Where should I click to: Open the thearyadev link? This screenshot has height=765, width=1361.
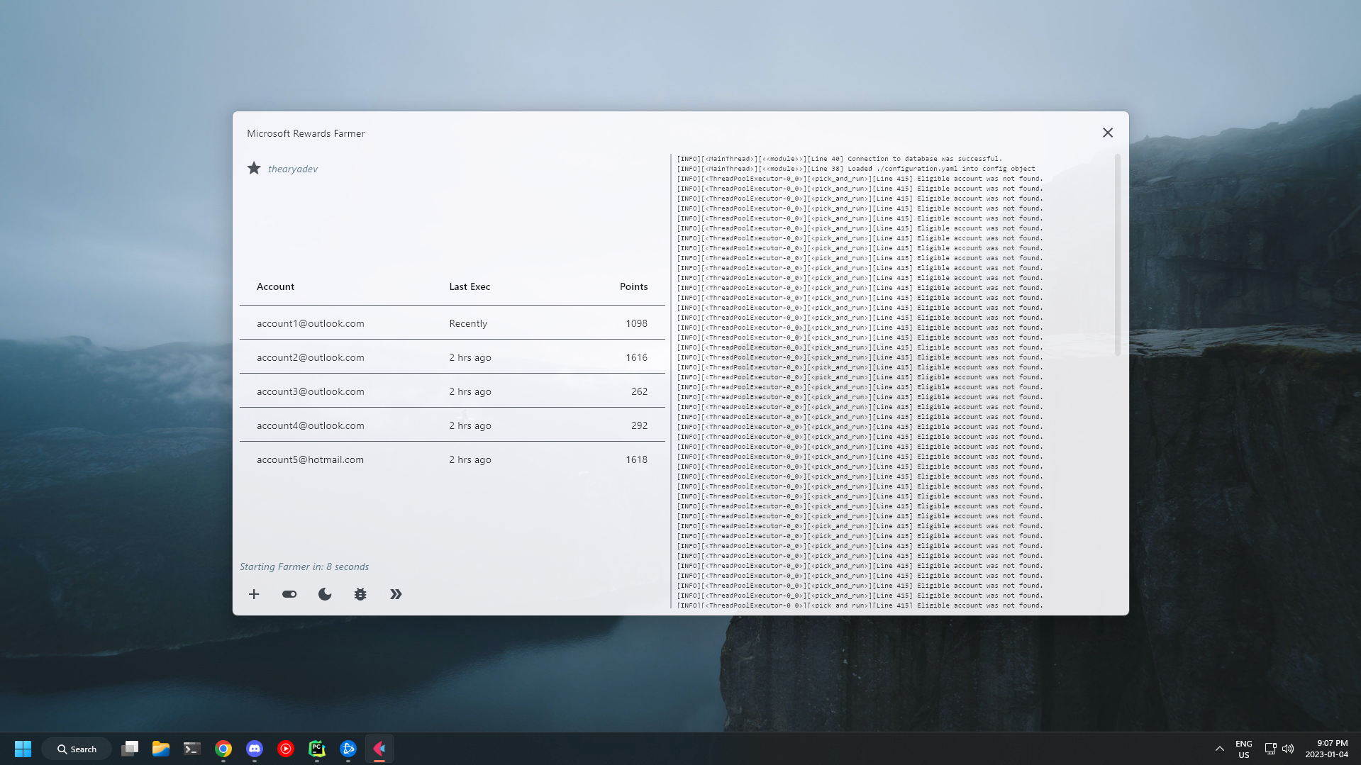pyautogui.click(x=293, y=169)
